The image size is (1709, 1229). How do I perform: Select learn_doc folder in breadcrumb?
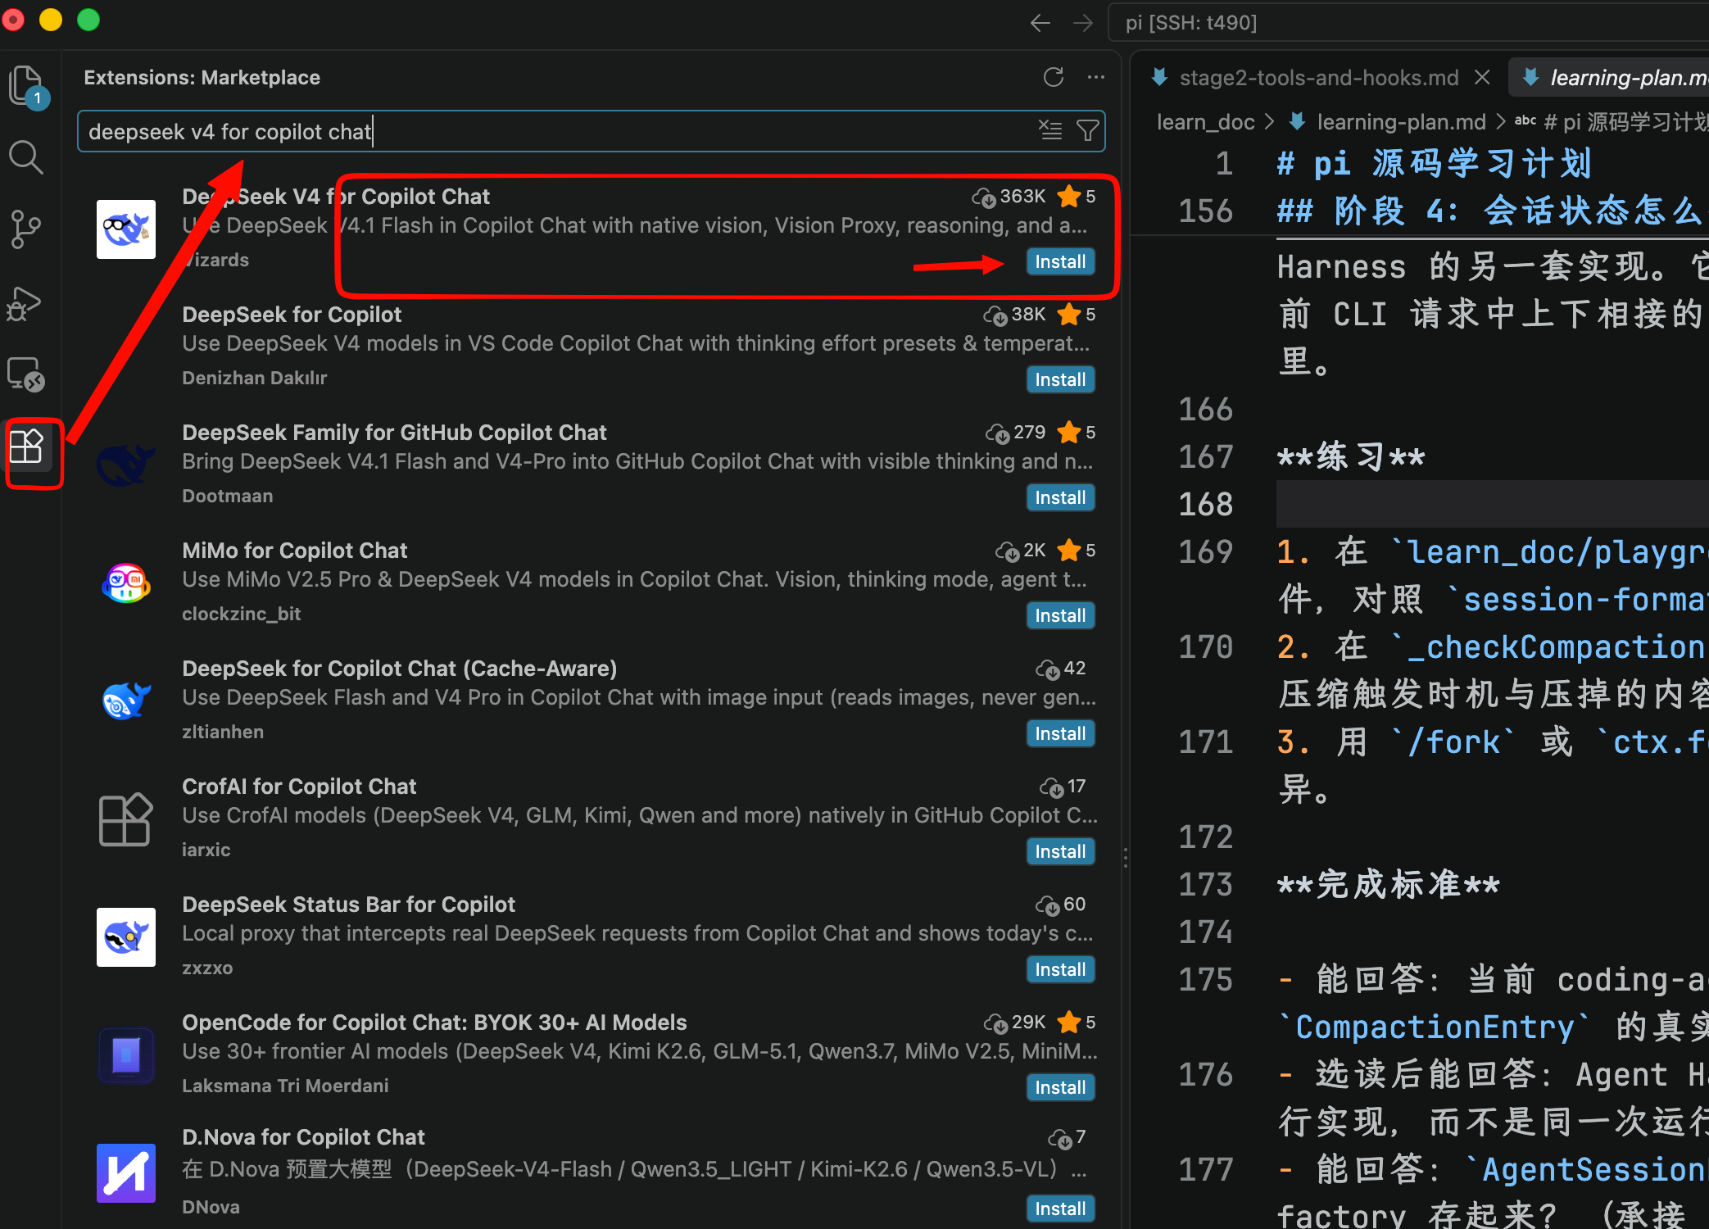point(1205,122)
